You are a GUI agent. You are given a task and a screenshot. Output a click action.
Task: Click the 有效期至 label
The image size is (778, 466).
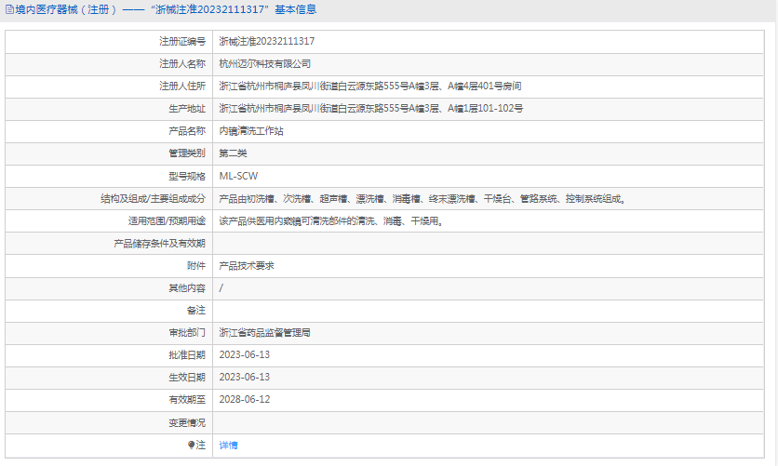click(x=187, y=400)
